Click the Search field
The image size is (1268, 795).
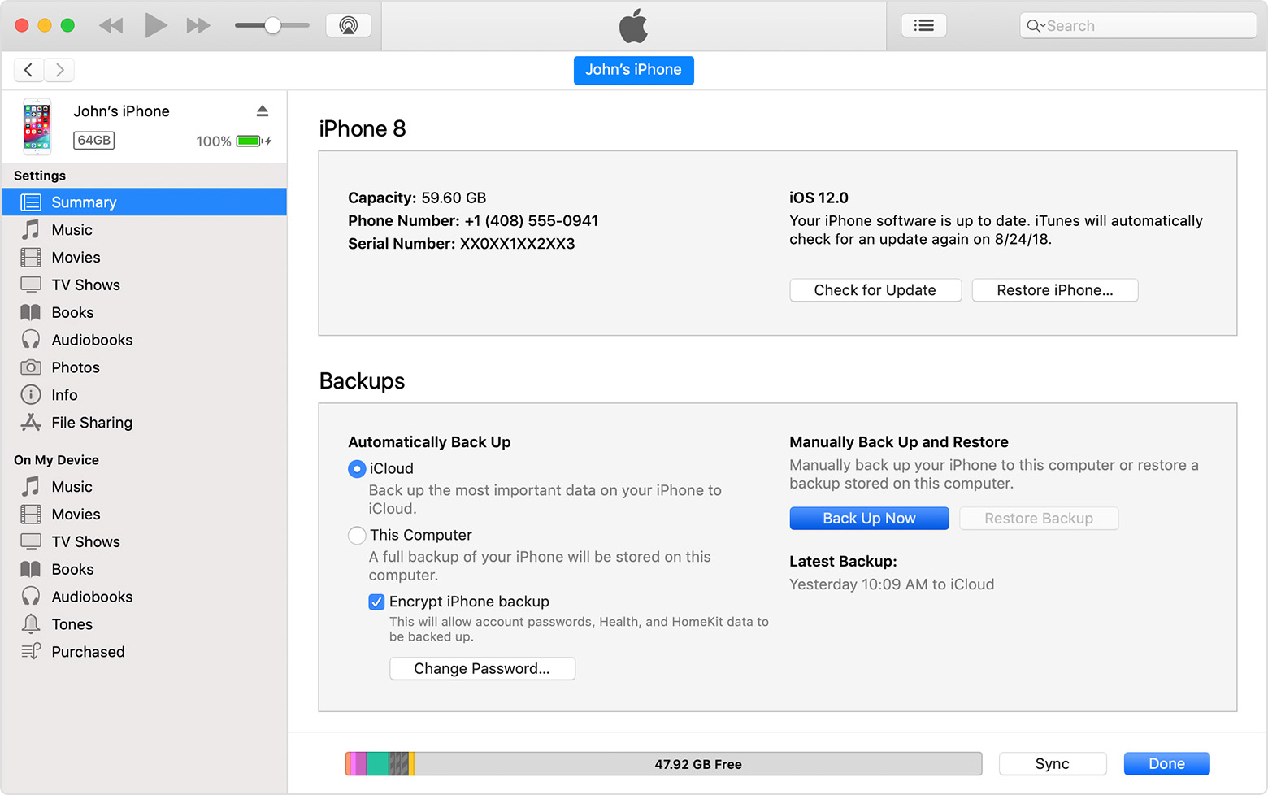[1138, 25]
